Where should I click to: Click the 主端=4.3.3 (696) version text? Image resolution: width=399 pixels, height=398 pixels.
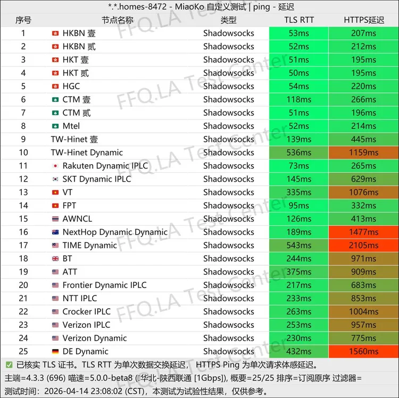coord(35,378)
